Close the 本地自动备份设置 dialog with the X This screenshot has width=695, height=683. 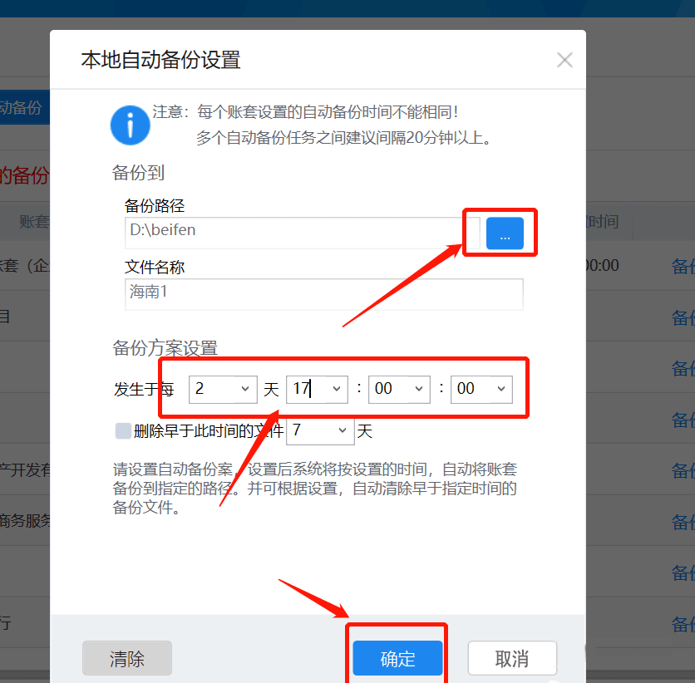tap(564, 59)
